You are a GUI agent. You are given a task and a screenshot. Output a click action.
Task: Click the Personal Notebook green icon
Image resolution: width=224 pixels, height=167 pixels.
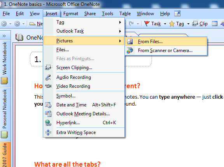point(4,135)
